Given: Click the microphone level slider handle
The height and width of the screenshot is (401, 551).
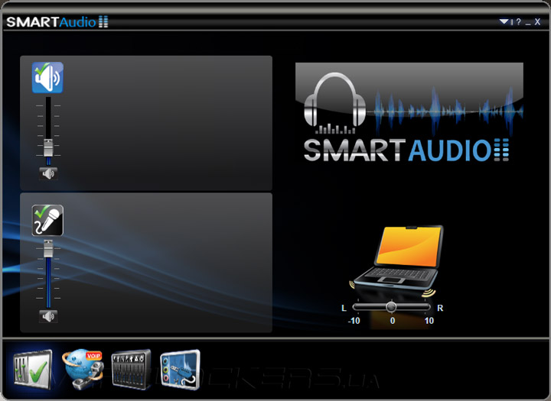Looking at the screenshot, I should (48, 248).
